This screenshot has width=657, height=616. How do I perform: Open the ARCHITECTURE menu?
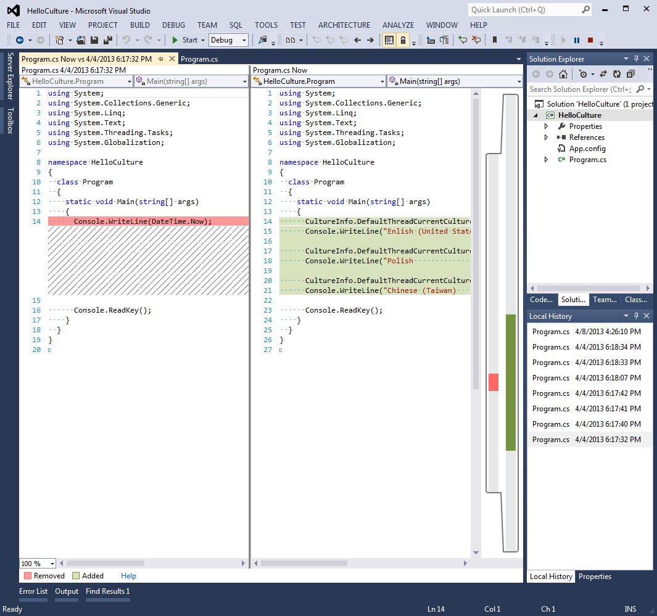(x=344, y=25)
